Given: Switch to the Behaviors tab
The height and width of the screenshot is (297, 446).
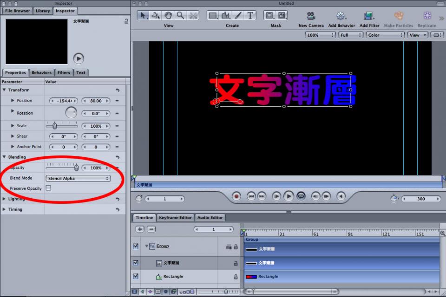Looking at the screenshot, I should [41, 73].
